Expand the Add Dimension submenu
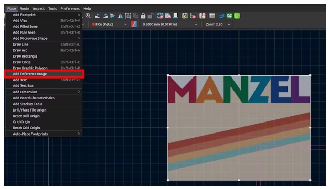The image size is (330, 189). pyautogui.click(x=44, y=92)
